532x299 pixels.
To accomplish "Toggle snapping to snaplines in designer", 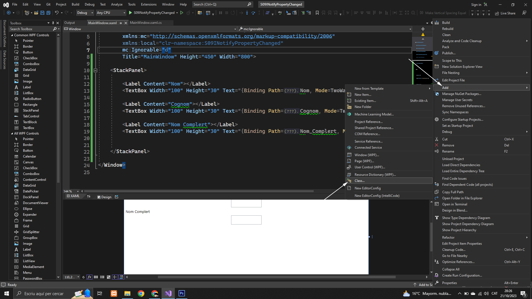I will click(115, 277).
